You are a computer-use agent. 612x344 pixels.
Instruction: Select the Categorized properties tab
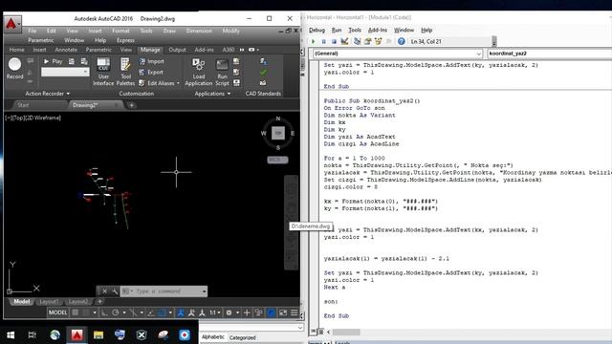[242, 337]
